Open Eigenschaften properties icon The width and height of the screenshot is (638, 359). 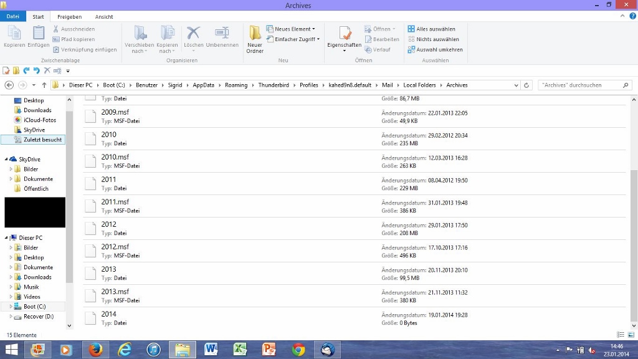[344, 36]
